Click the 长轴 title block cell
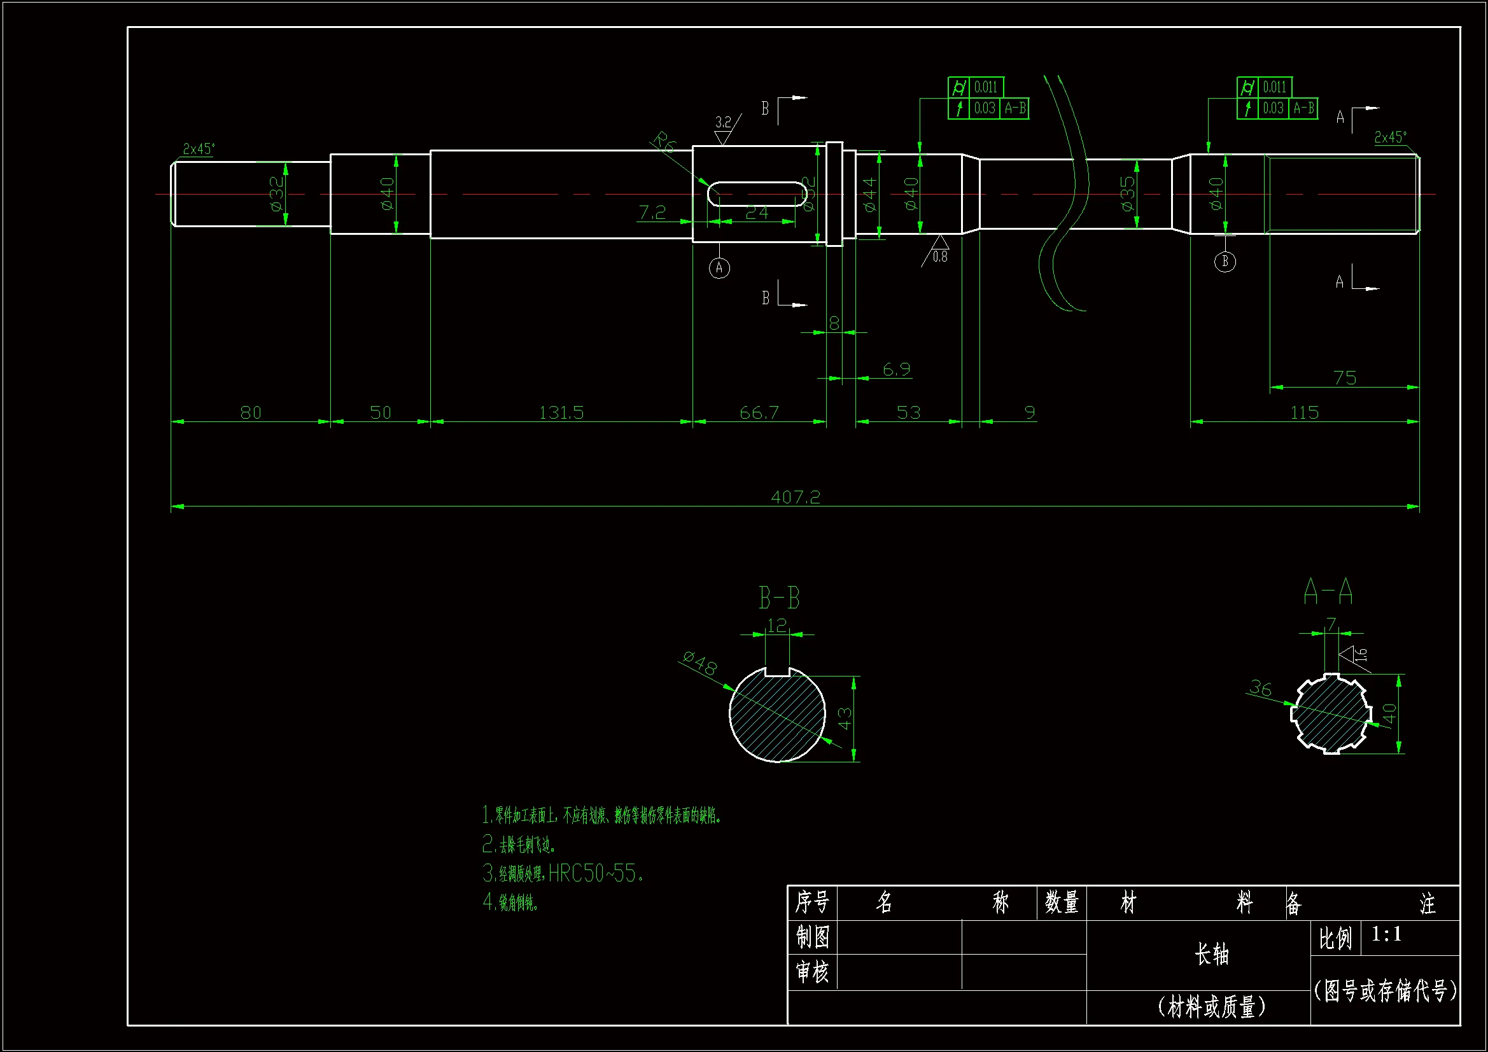1488x1052 pixels. click(1211, 954)
